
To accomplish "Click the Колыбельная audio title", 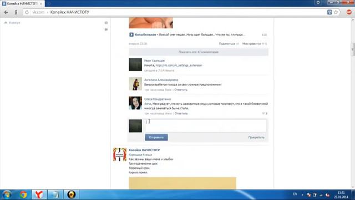I will (145, 34).
